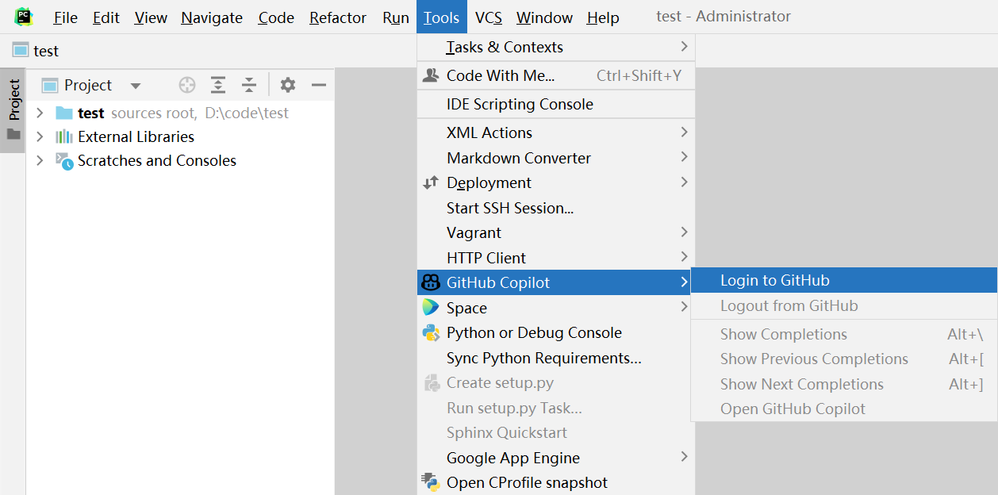Expand the XML Actions submenu arrow

[x=684, y=132]
